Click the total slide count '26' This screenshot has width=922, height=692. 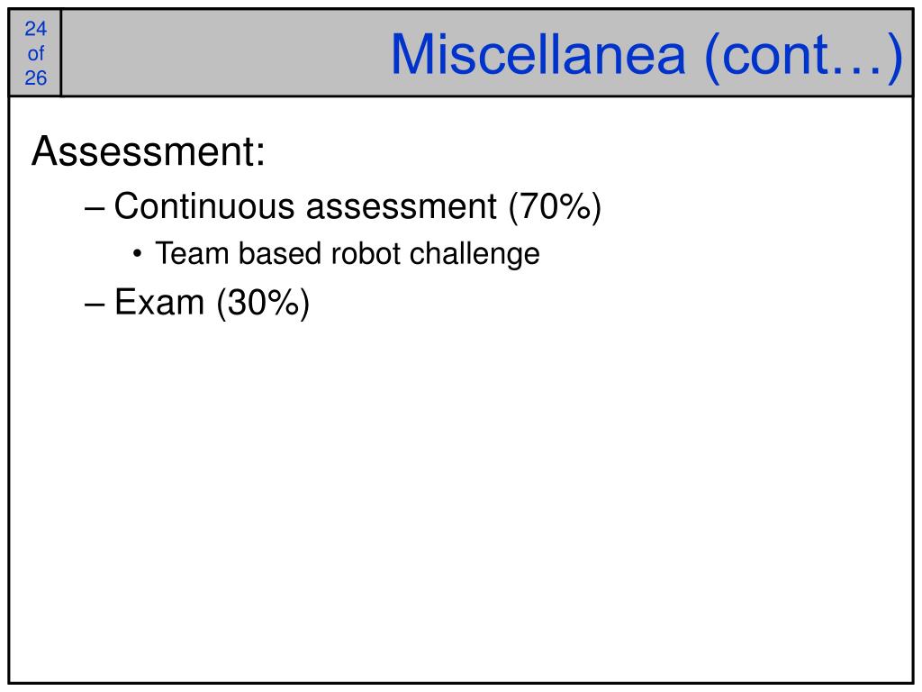(x=35, y=77)
